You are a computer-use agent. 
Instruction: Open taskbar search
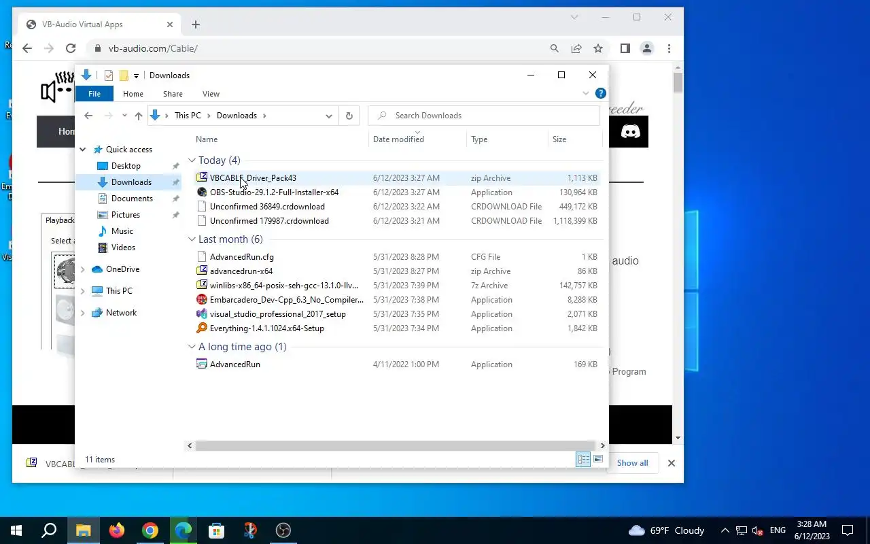click(x=50, y=530)
